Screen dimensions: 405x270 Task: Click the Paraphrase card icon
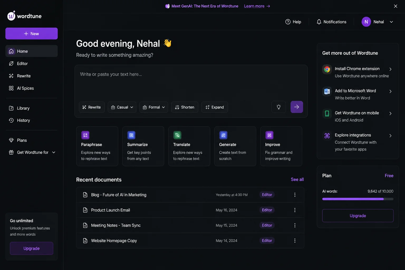click(85, 135)
